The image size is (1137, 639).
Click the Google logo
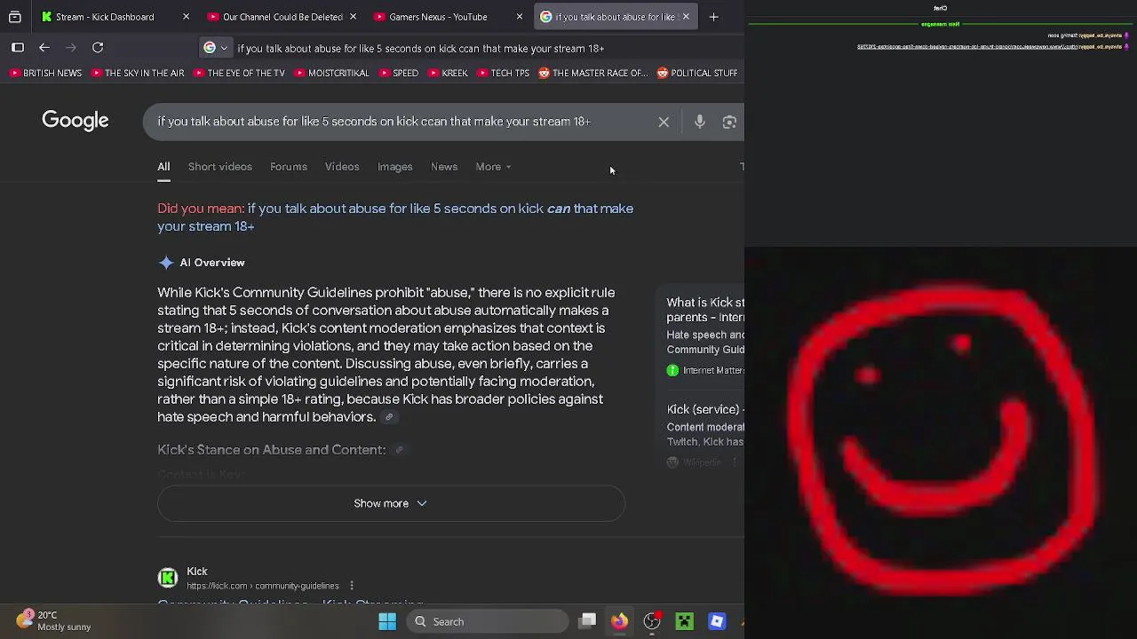coord(76,121)
